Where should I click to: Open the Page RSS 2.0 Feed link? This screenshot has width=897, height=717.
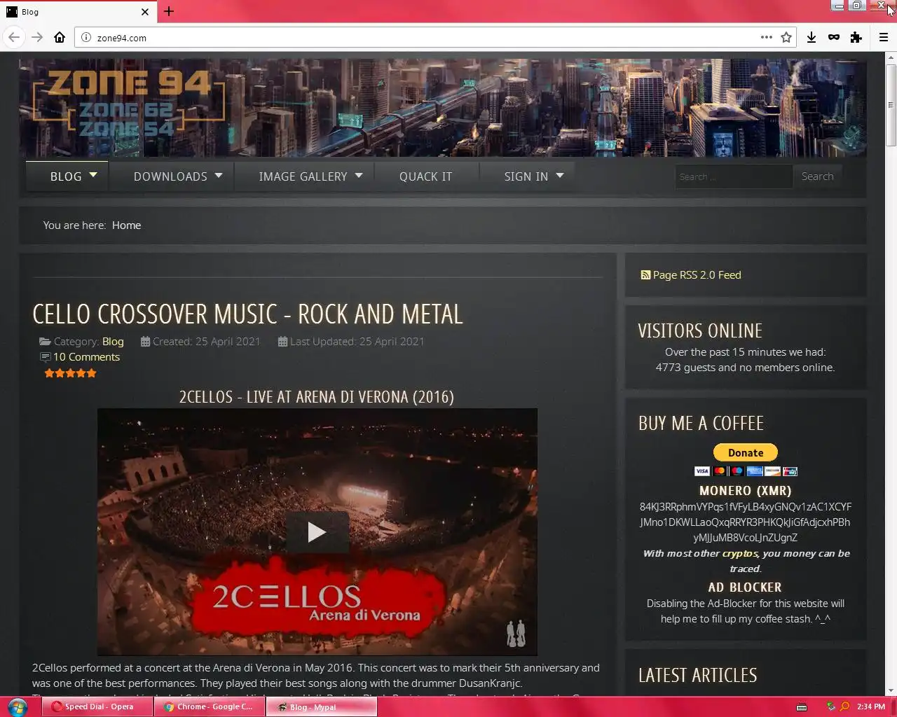point(697,275)
